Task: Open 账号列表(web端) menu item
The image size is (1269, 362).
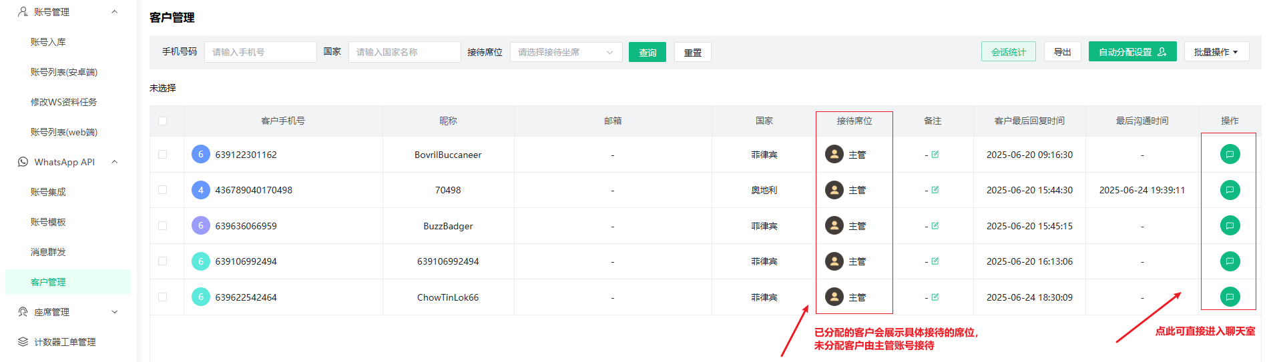Action: point(64,132)
